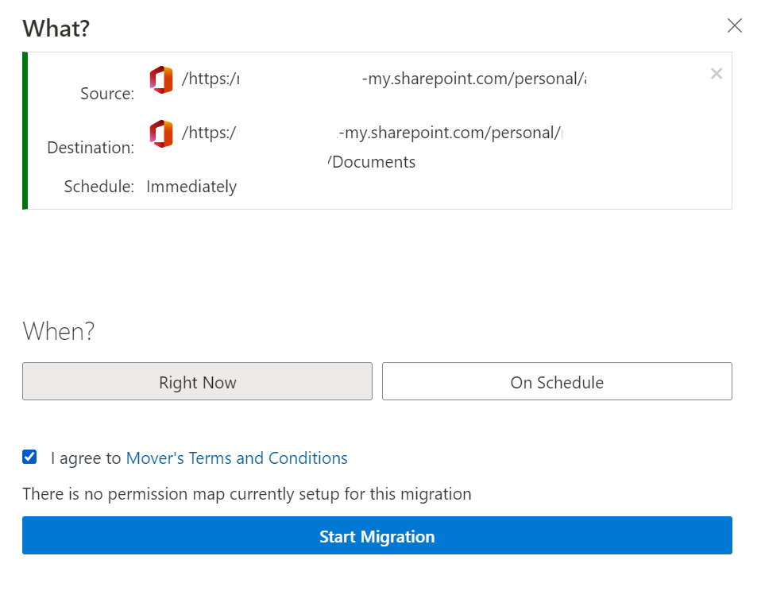
Task: Click the Schedule: field label
Action: pos(99,187)
